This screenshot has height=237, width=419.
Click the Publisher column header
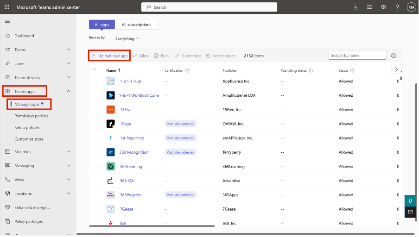(230, 70)
